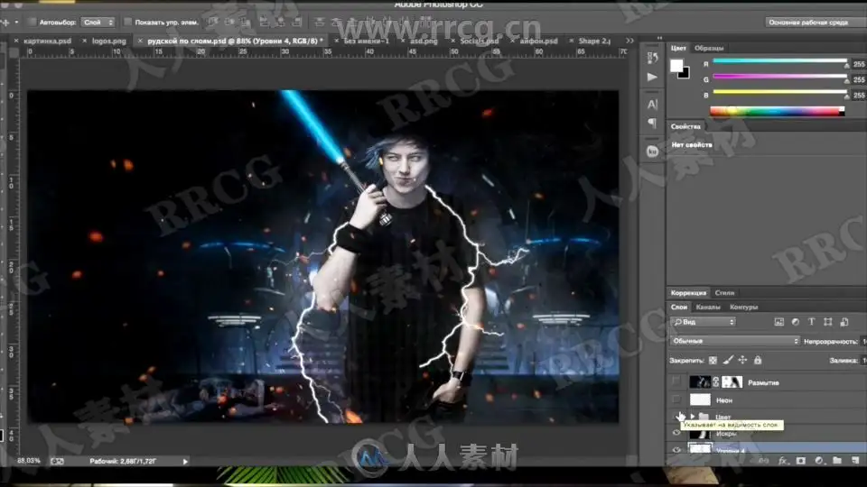The width and height of the screenshot is (867, 487).
Task: Open the Основная рабочая среда workspace dropdown
Action: [815, 22]
